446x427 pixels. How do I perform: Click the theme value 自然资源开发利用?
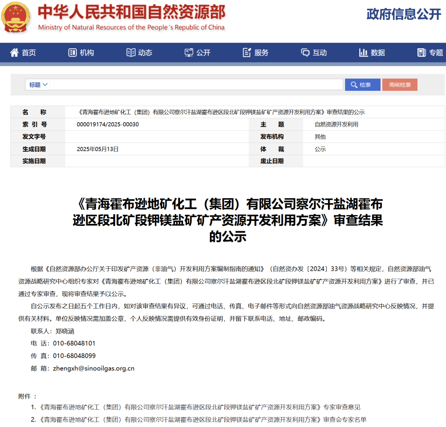click(336, 124)
